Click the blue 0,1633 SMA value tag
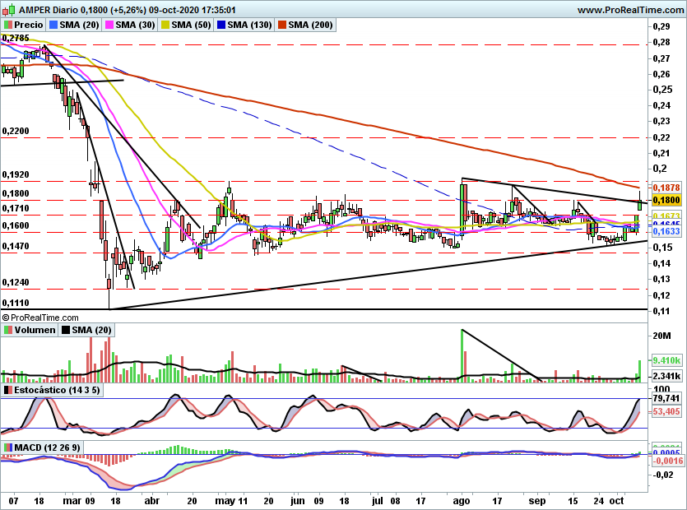 tap(666, 231)
